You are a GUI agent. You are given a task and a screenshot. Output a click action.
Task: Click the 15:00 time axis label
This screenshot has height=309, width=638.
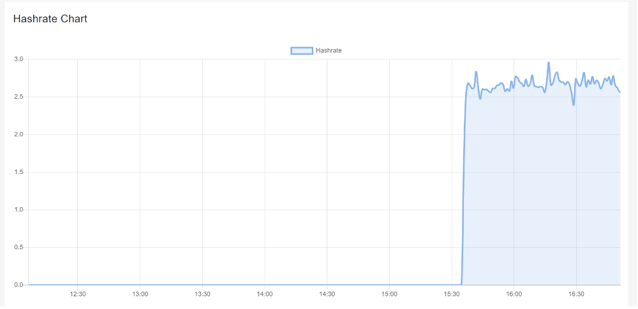(389, 294)
